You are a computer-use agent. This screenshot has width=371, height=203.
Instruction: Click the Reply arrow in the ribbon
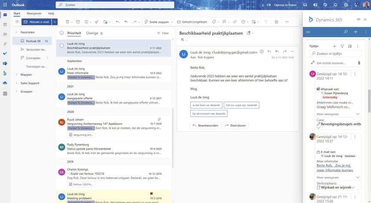point(117,22)
